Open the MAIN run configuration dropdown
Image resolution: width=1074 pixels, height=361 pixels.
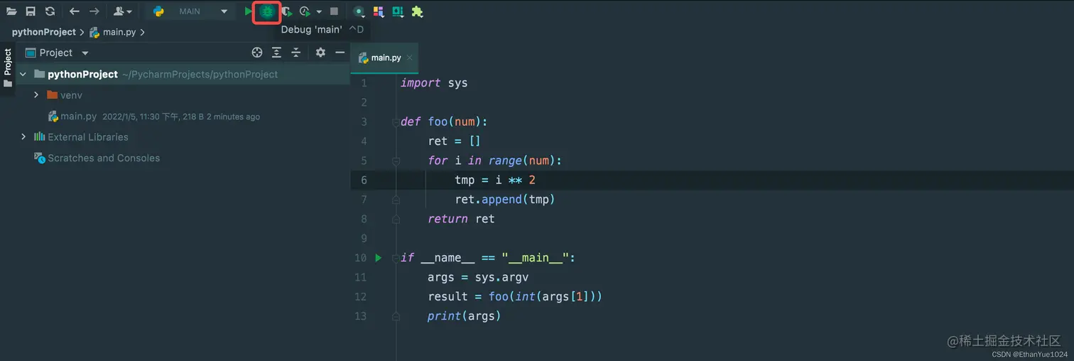coord(190,11)
